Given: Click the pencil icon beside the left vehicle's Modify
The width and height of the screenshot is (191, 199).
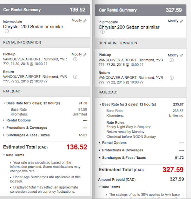Looking at the screenshot, I should click(x=85, y=21).
